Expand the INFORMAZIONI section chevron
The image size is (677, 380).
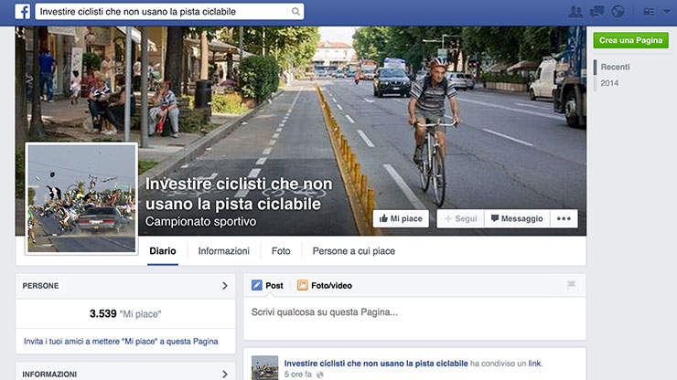point(224,374)
